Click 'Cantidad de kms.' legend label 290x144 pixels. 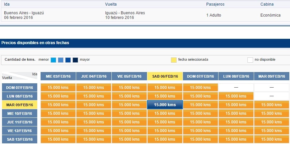20,60
